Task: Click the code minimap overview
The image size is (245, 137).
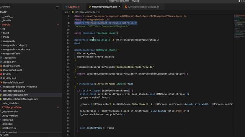Action: [239, 26]
